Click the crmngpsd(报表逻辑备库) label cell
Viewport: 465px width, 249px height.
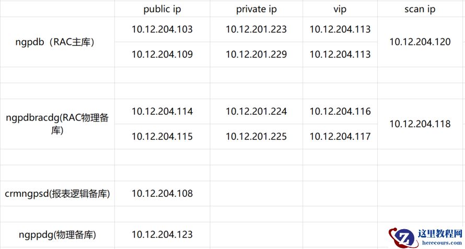tap(57, 194)
